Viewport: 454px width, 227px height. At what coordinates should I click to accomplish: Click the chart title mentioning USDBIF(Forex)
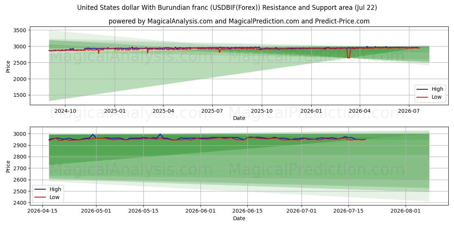[x=227, y=8]
